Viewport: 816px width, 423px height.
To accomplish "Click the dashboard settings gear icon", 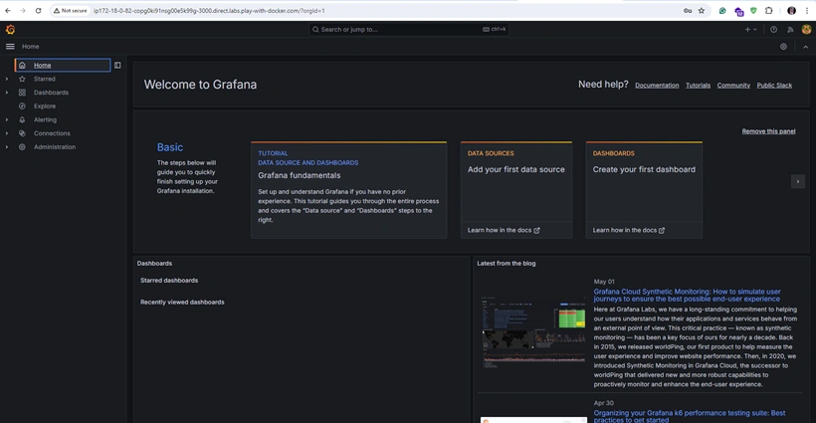I will pos(783,47).
